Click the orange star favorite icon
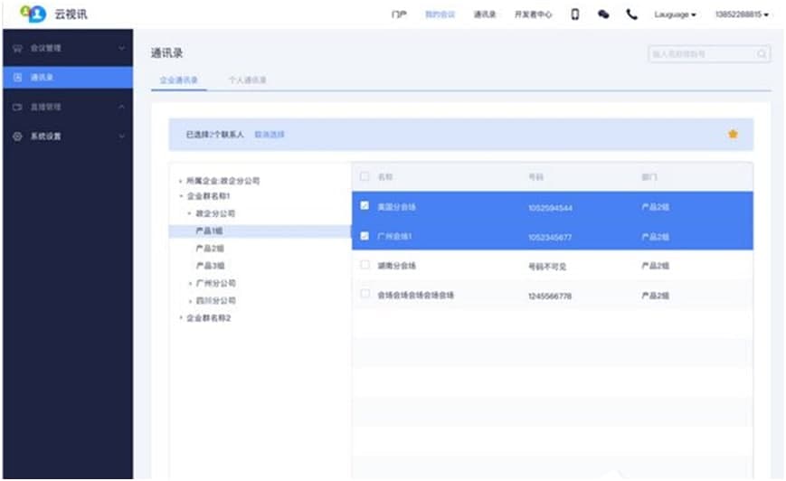This screenshot has height=481, width=786. (x=733, y=134)
